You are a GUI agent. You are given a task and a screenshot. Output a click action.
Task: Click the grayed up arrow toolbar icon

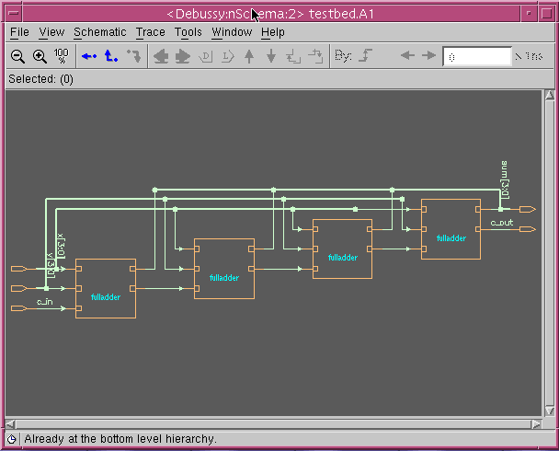pyautogui.click(x=249, y=56)
